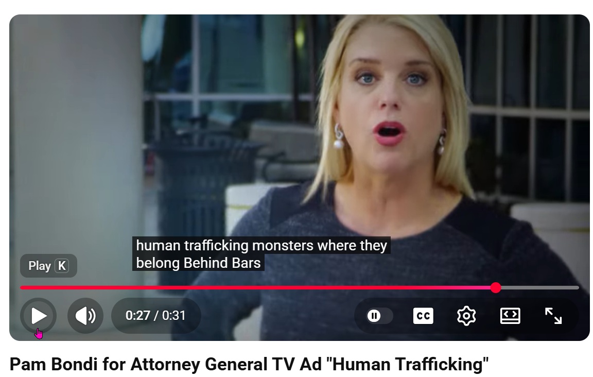
Task: Enter fullscreen with the arrows icon
Action: pos(553,316)
